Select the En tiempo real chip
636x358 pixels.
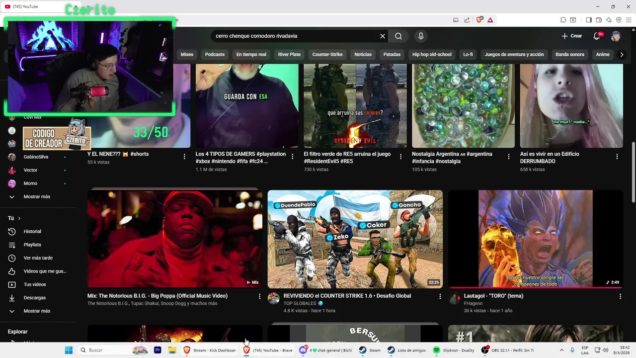pyautogui.click(x=251, y=54)
